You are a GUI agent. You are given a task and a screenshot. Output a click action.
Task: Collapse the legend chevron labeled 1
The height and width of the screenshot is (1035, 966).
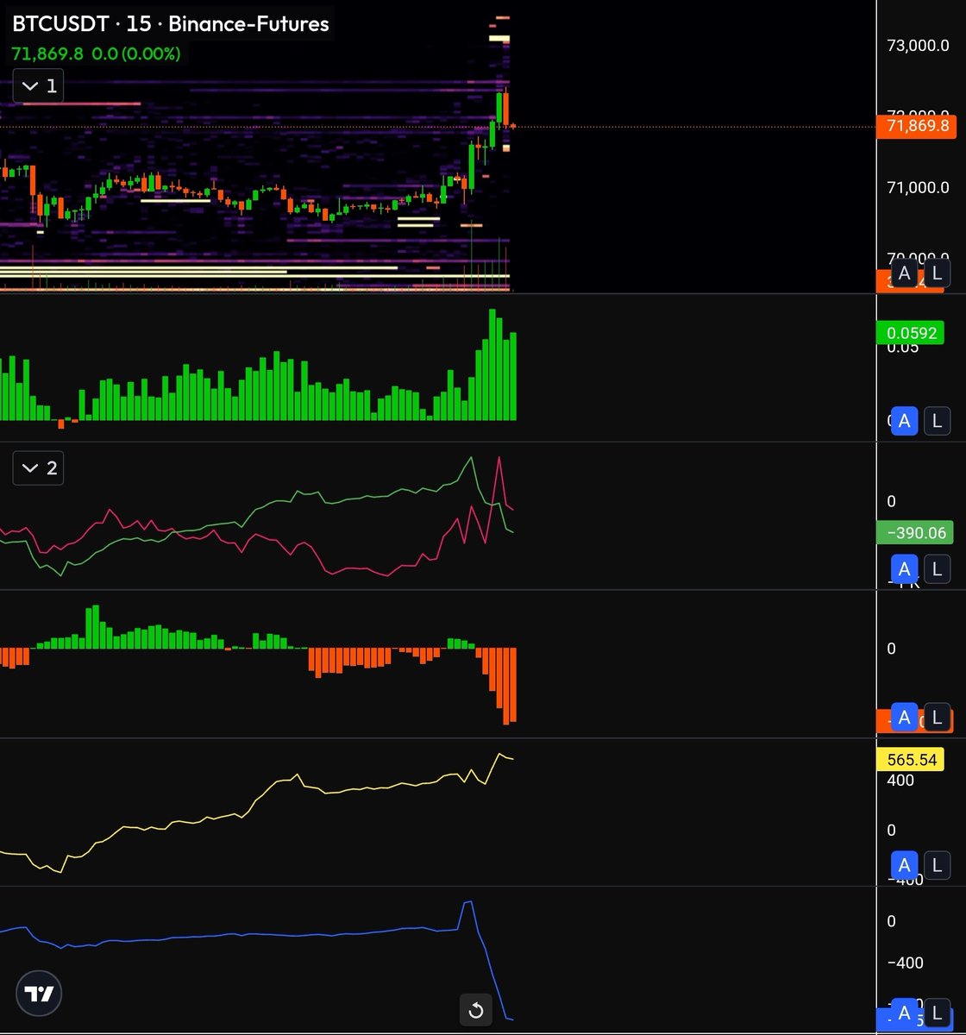point(38,86)
